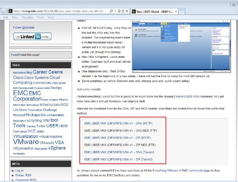Open the Edit menu
Viewport: 238px width, 182px height.
(x=6, y=18)
